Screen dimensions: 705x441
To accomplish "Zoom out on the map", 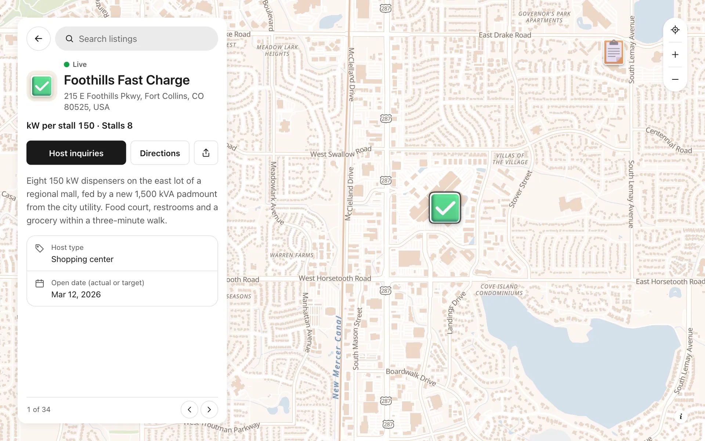I will point(675,79).
